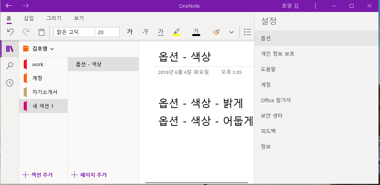
Task: Select the 옵션 - 색상 page in list
Action: (103, 64)
